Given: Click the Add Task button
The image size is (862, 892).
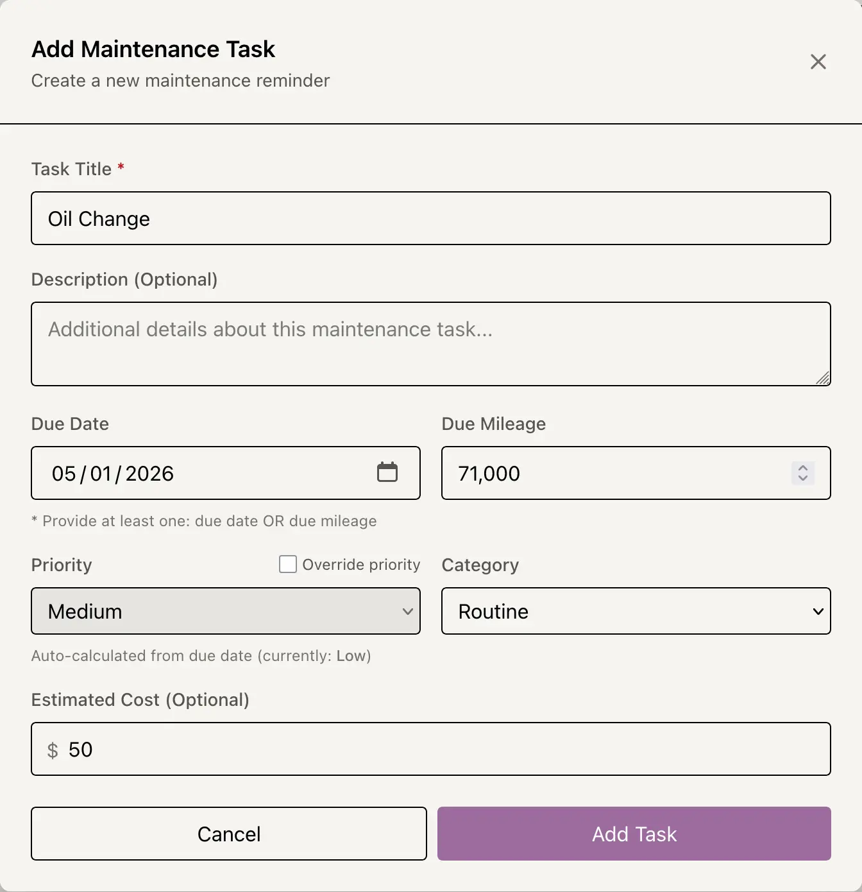Looking at the screenshot, I should tap(633, 834).
